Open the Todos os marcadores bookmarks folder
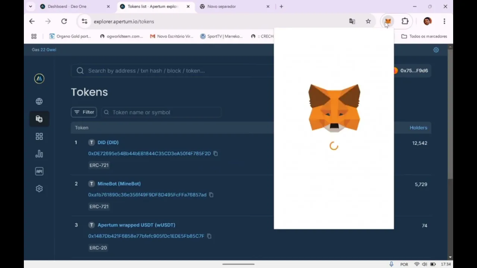Viewport: 477px width, 268px height. (424, 36)
